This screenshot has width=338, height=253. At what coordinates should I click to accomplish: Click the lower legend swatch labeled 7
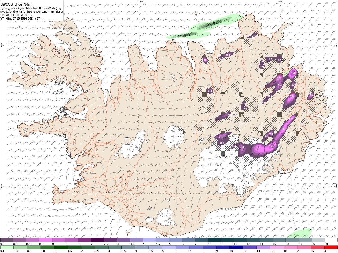[x=196, y=247]
